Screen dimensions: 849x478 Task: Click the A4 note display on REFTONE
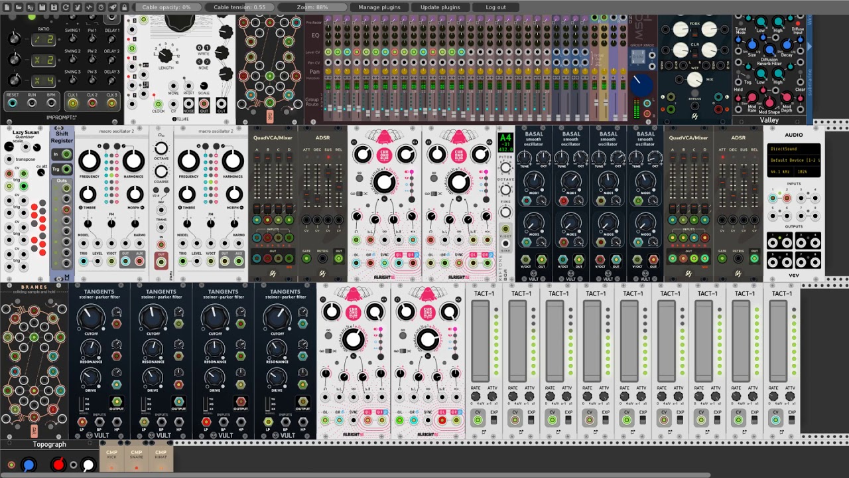505,142
